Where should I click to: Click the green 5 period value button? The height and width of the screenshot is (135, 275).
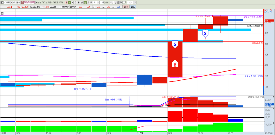point(70,3)
